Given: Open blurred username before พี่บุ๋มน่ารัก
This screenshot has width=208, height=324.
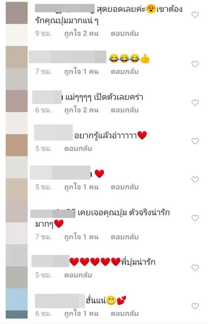Looking at the screenshot, I should point(50,261).
